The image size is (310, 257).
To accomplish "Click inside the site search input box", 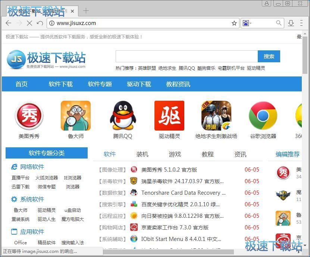I will [187, 56].
